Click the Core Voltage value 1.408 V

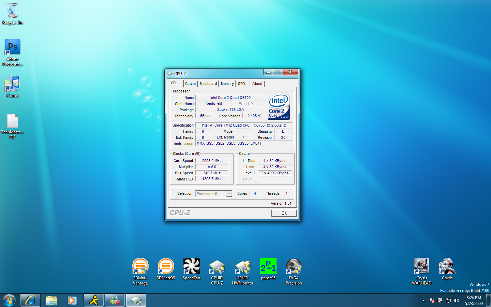click(x=254, y=116)
